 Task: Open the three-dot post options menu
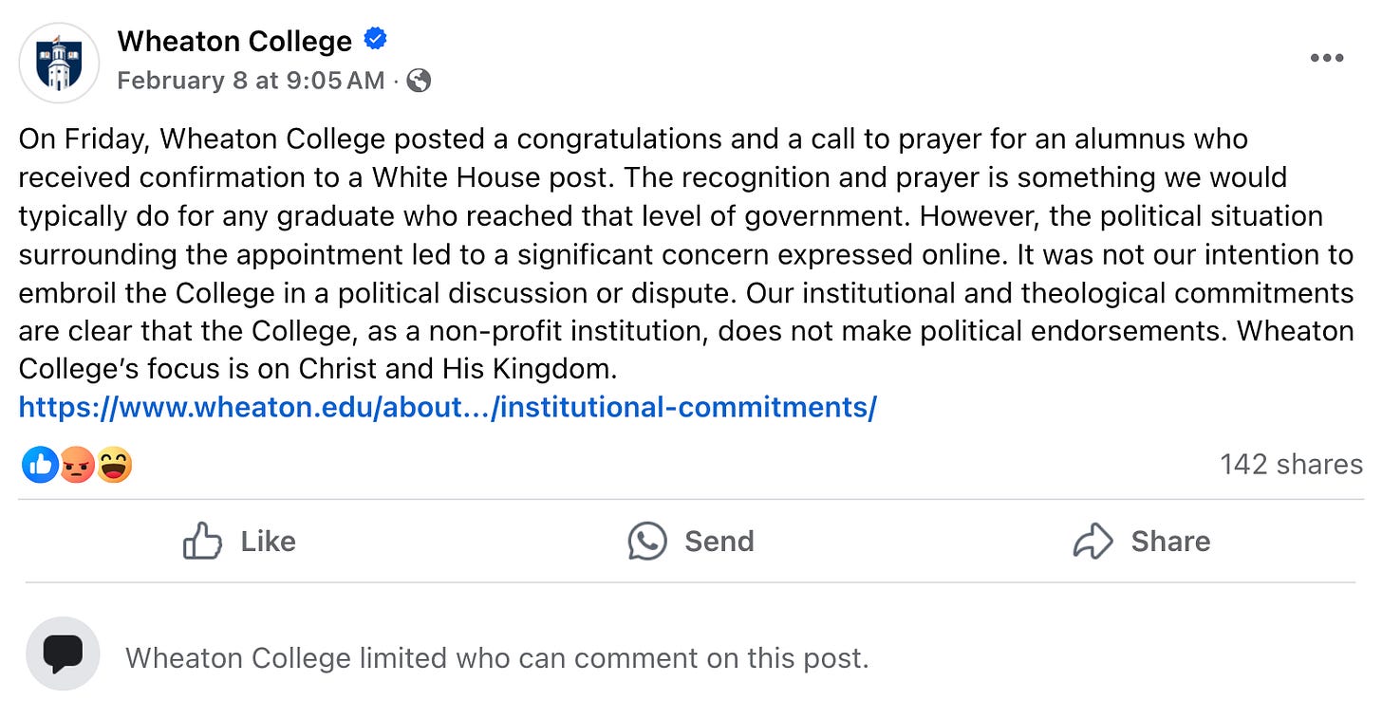coord(1326,59)
